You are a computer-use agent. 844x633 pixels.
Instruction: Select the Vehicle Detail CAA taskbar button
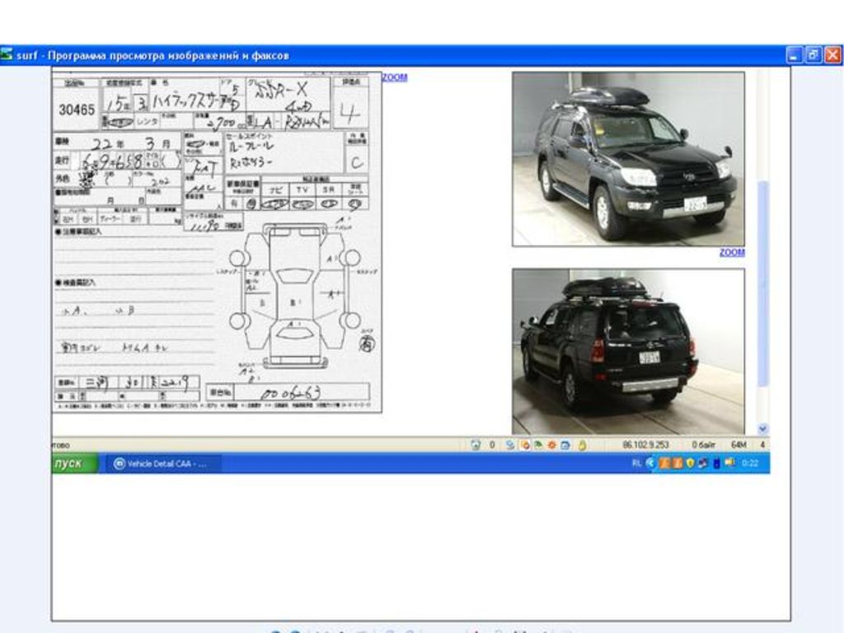(162, 463)
